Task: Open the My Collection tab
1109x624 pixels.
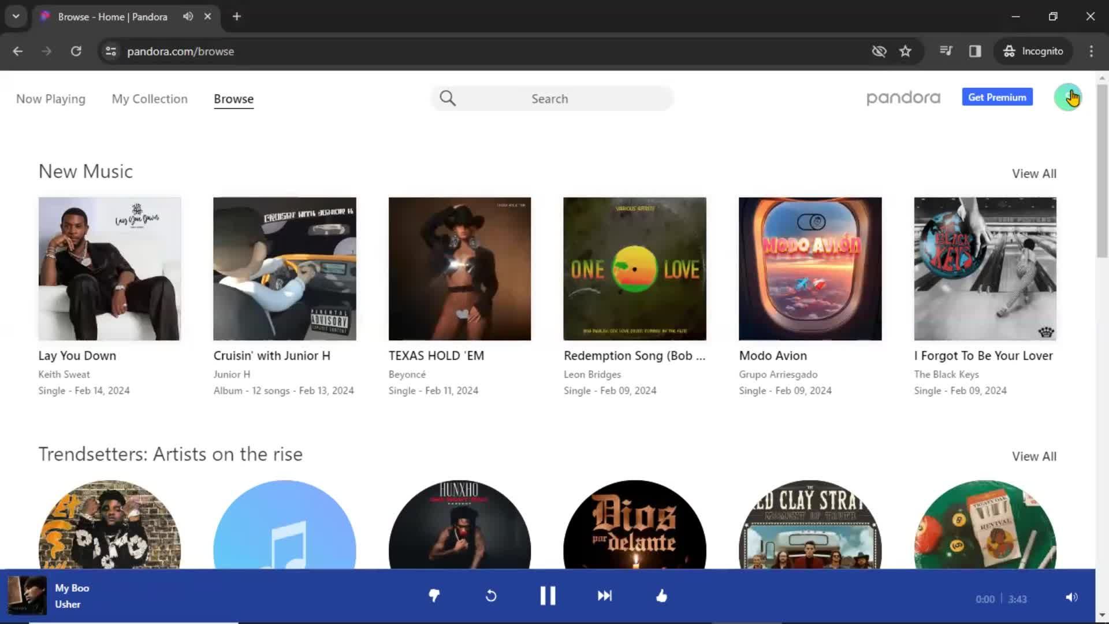Action: pyautogui.click(x=149, y=98)
